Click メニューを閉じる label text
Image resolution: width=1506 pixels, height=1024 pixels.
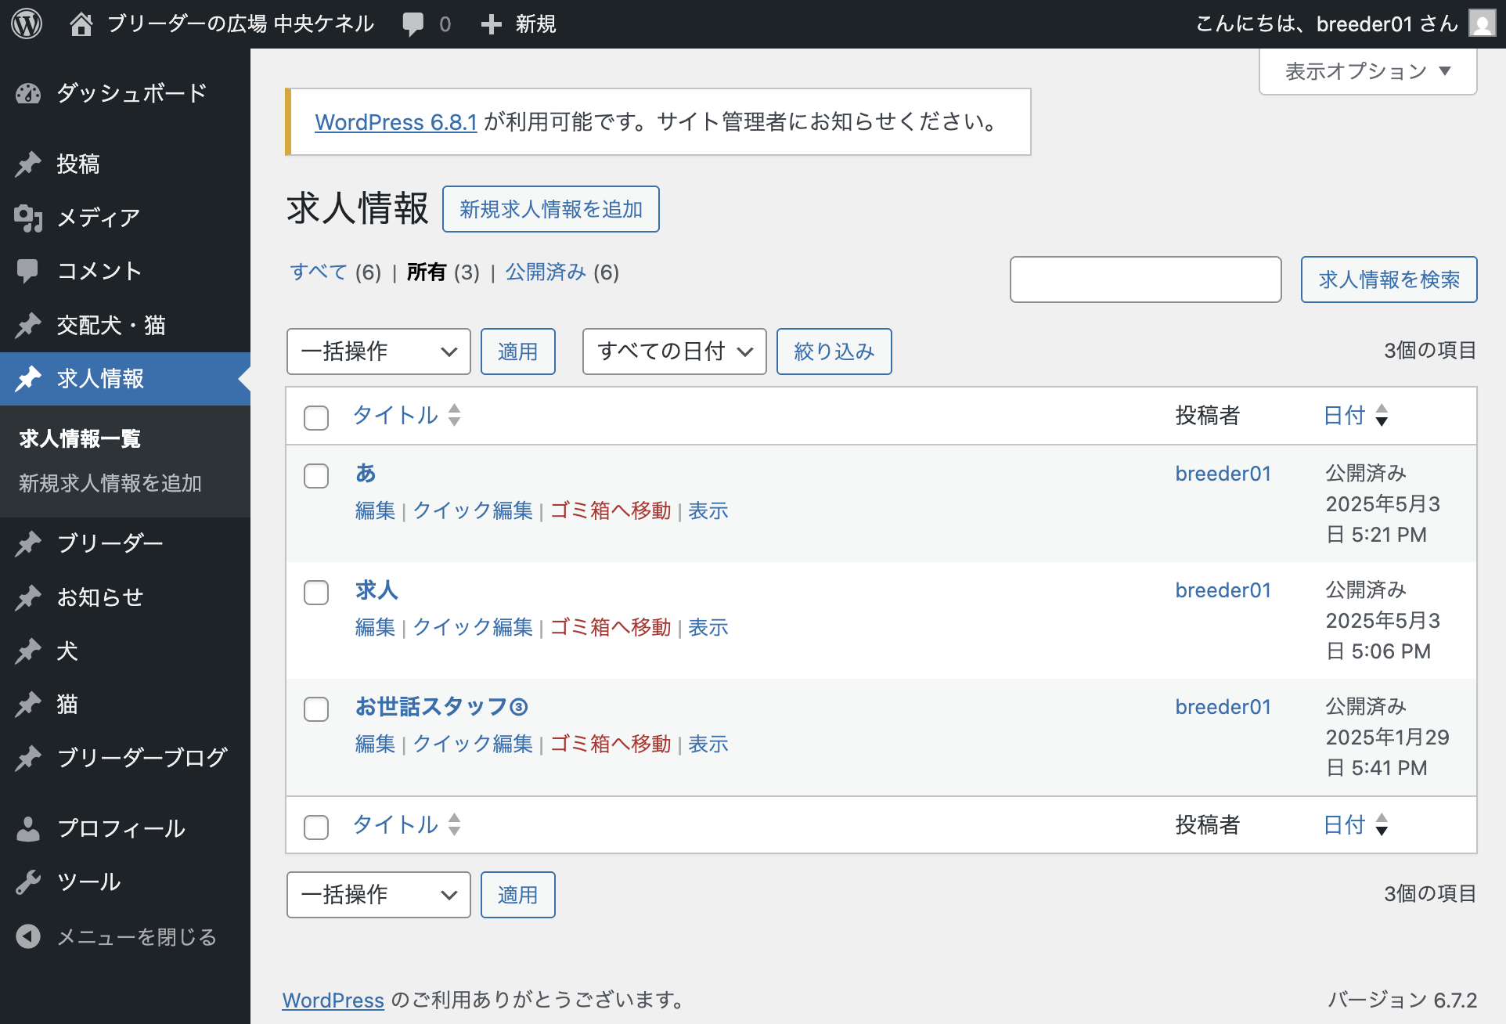(x=137, y=936)
